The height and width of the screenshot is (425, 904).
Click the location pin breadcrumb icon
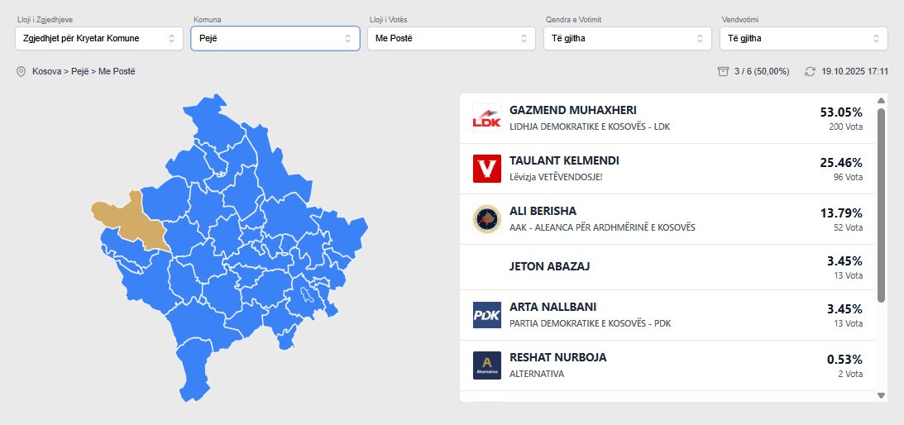tap(22, 72)
